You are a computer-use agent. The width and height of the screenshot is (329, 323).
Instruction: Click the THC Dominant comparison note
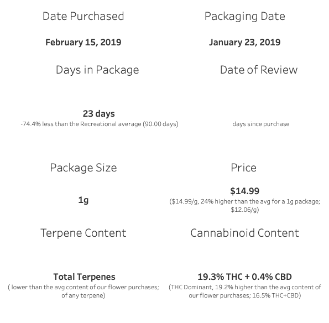(x=245, y=291)
